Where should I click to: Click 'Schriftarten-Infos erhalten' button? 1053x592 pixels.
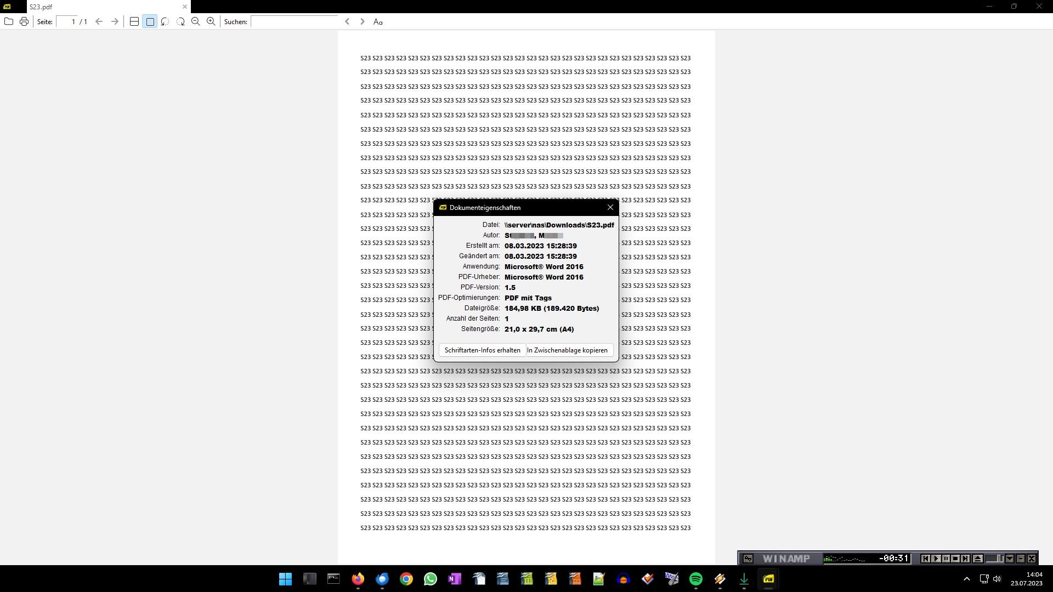pos(482,350)
